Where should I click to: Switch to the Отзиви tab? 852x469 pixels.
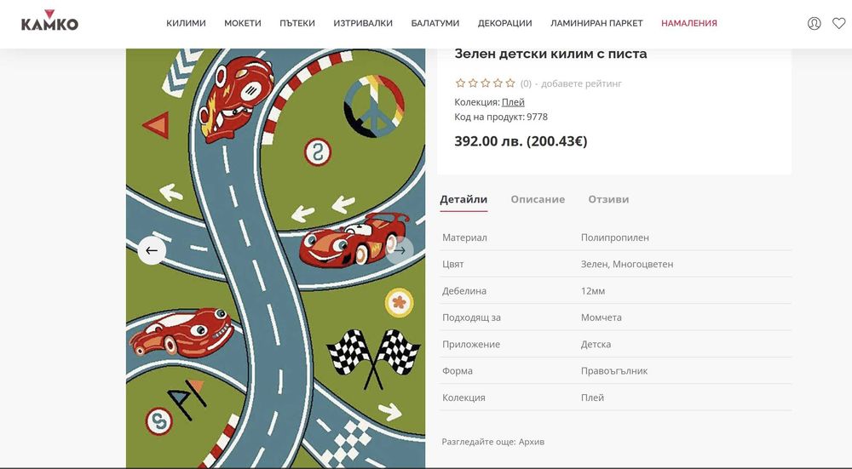click(x=608, y=199)
